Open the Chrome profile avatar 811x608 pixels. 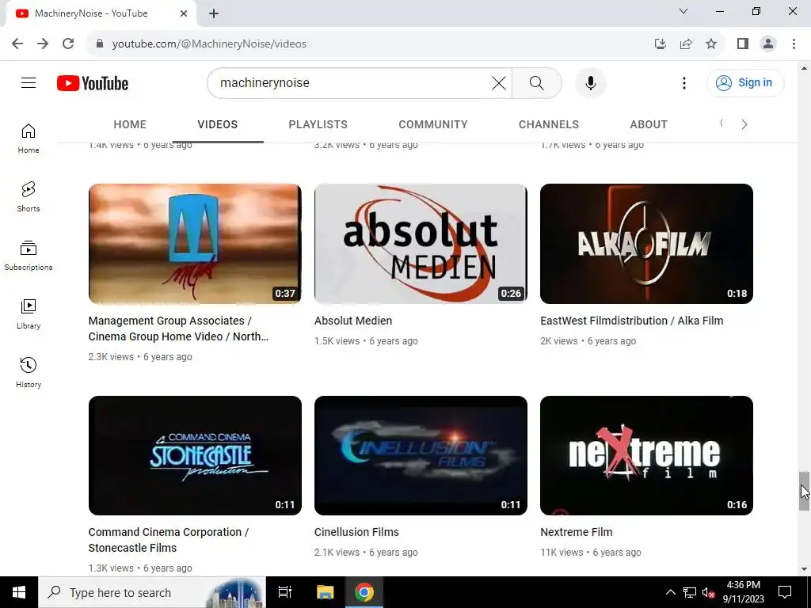click(x=768, y=44)
